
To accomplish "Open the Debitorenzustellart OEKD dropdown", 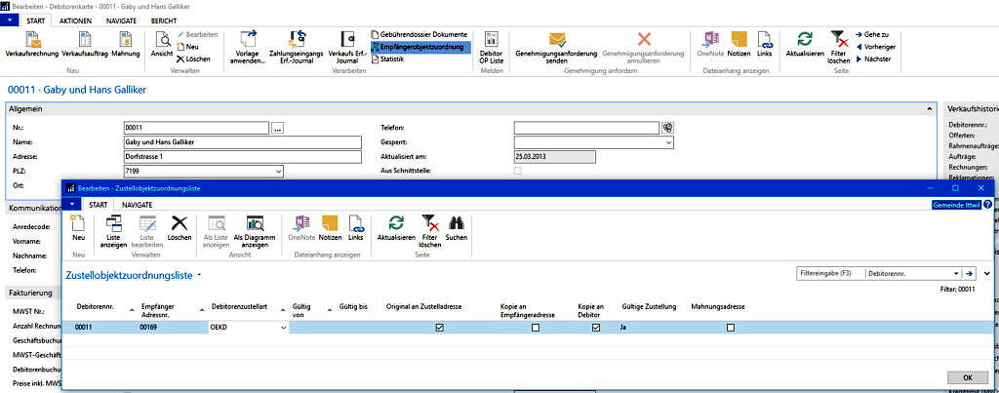I will click(x=284, y=328).
